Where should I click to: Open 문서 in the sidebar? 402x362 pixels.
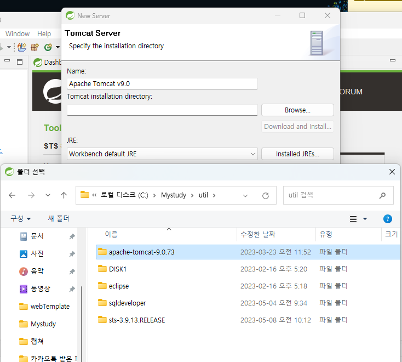pyautogui.click(x=37, y=236)
